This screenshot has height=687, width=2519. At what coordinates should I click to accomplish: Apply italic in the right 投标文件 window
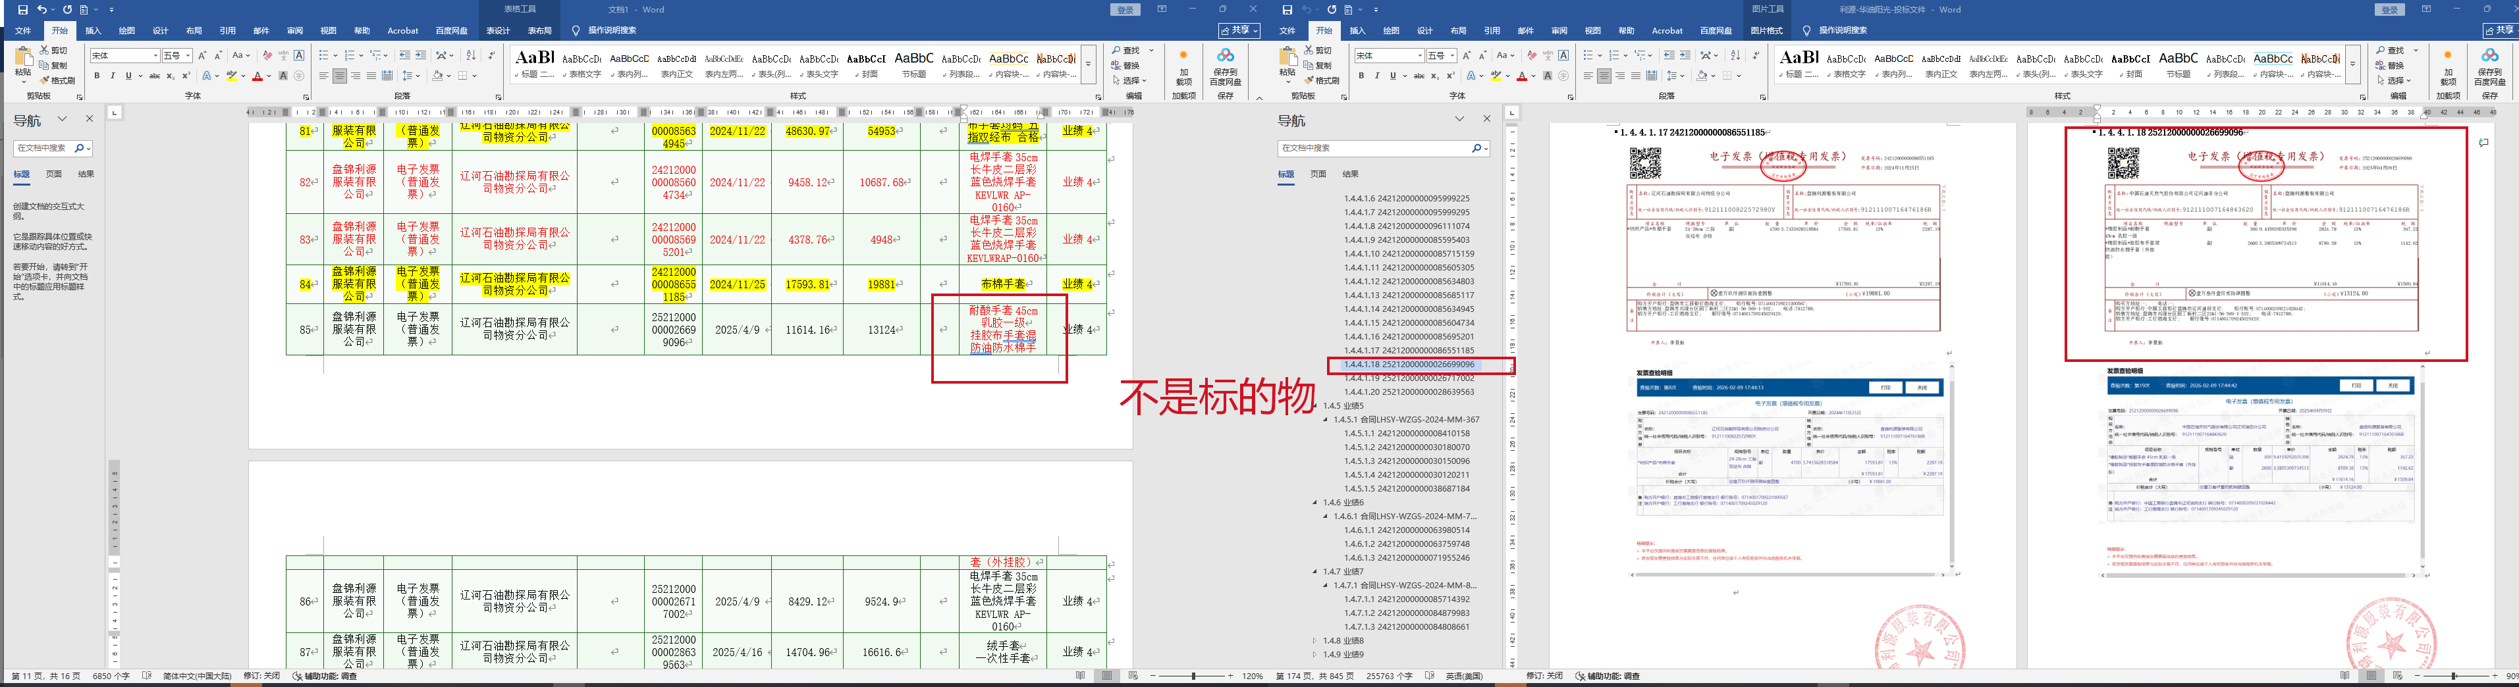(x=1377, y=75)
